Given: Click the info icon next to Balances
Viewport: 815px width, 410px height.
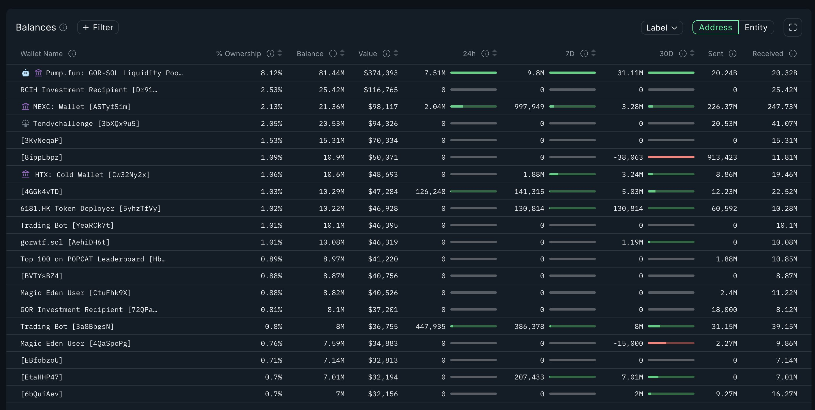Looking at the screenshot, I should point(63,28).
